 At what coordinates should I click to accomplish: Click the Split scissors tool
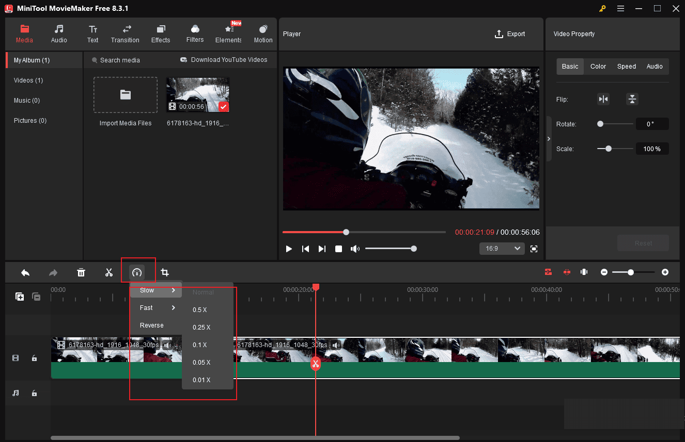click(x=109, y=272)
